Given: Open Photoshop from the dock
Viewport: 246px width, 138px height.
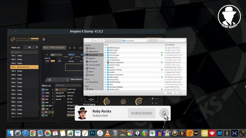Looking at the screenshot, I should point(92,133).
